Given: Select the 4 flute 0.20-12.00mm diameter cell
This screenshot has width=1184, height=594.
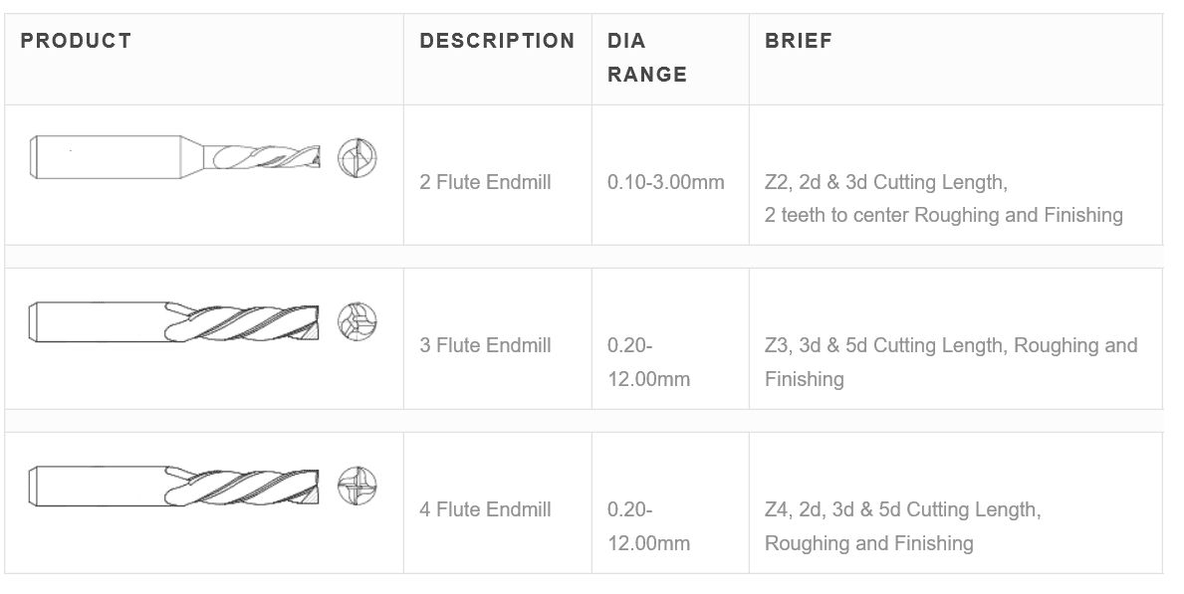Looking at the screenshot, I should pyautogui.click(x=648, y=526).
